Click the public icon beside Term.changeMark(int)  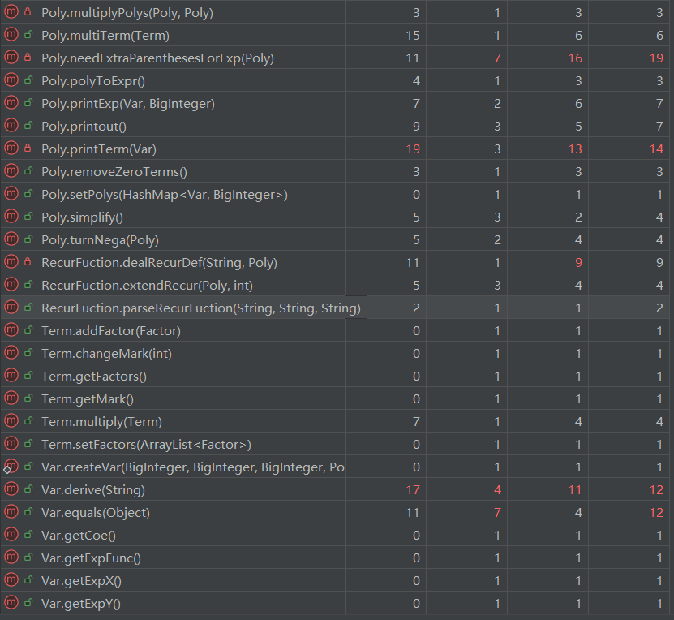tap(28, 352)
